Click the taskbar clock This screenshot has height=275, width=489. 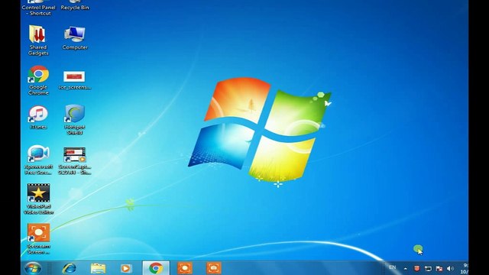coord(465,268)
